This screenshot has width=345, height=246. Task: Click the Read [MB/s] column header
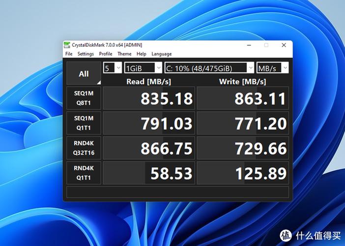[149, 82]
